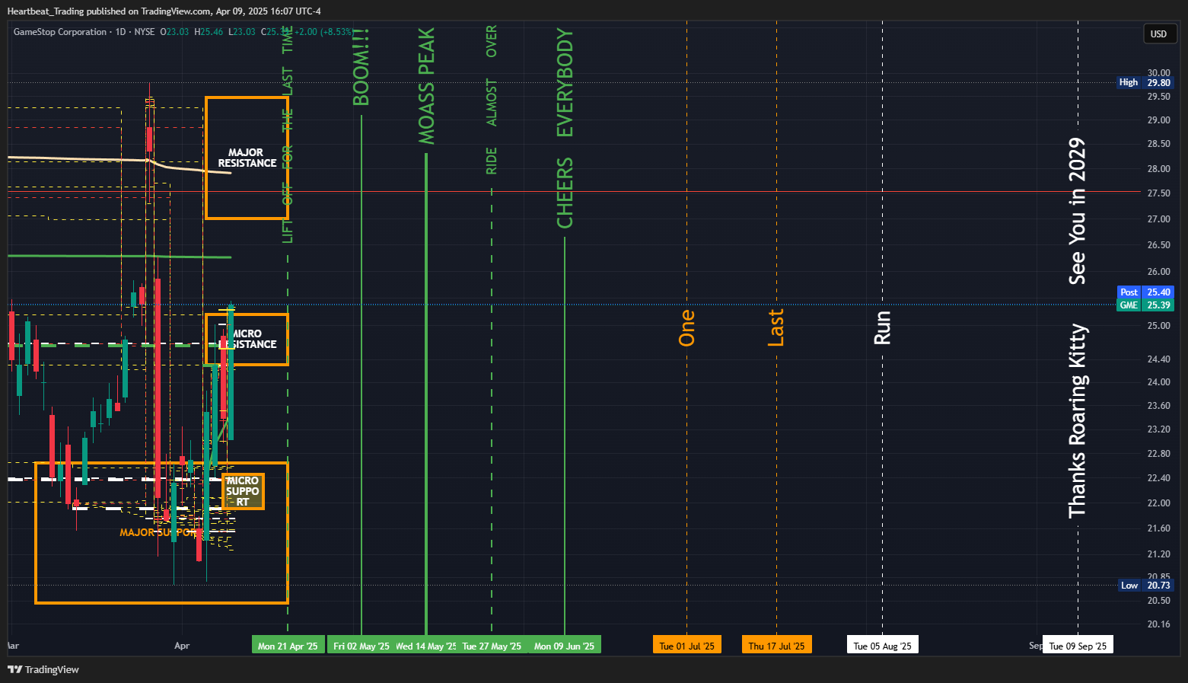Click the white 'Run' vertical label
This screenshot has width=1188, height=683.
tap(882, 327)
